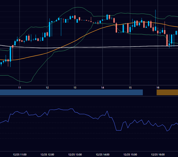Screen dimensions: 178x157
Task: Click the 12/25 15:00 time label
Action: (x=130, y=154)
